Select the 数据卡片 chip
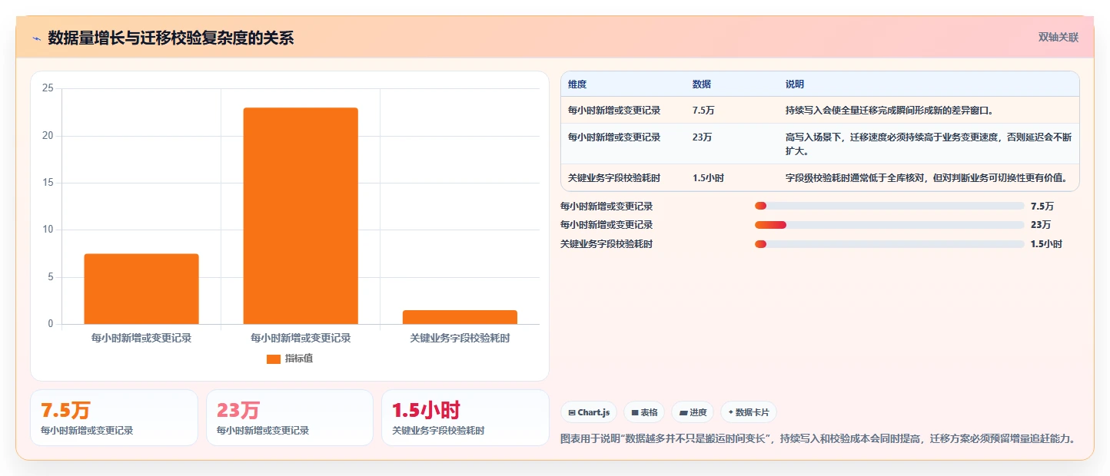Screen dimensions: 1110x476 749,412
